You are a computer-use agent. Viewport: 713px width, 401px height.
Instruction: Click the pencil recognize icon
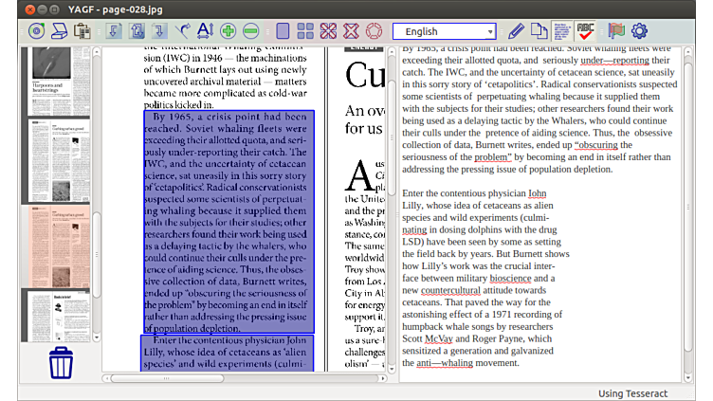tap(517, 31)
